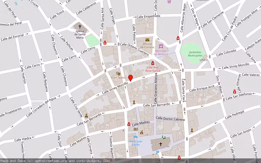Select the bed icon above Hotel Juan Carlos I
Image resolution: width=261 pixels, height=163 pixels.
[x=136, y=137]
